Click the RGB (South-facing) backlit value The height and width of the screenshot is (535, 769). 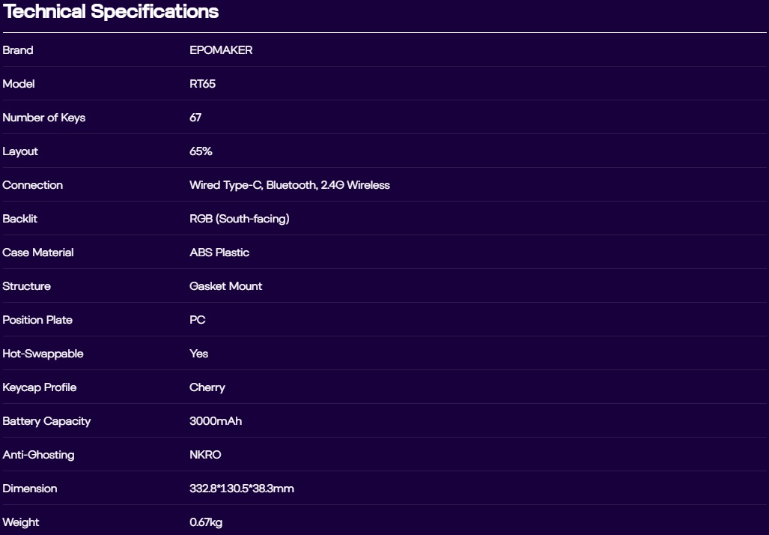click(240, 219)
